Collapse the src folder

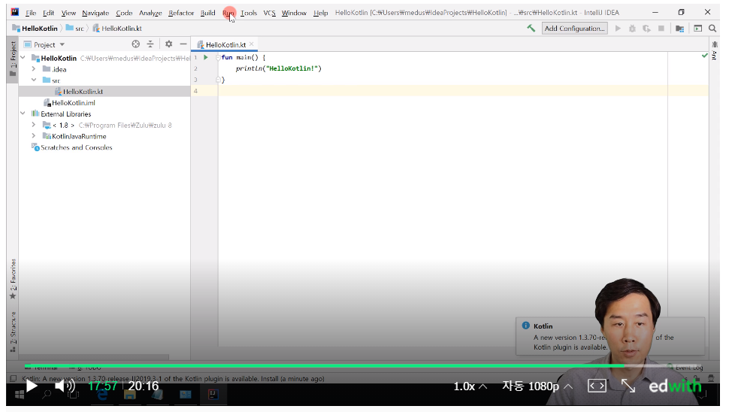click(x=34, y=80)
